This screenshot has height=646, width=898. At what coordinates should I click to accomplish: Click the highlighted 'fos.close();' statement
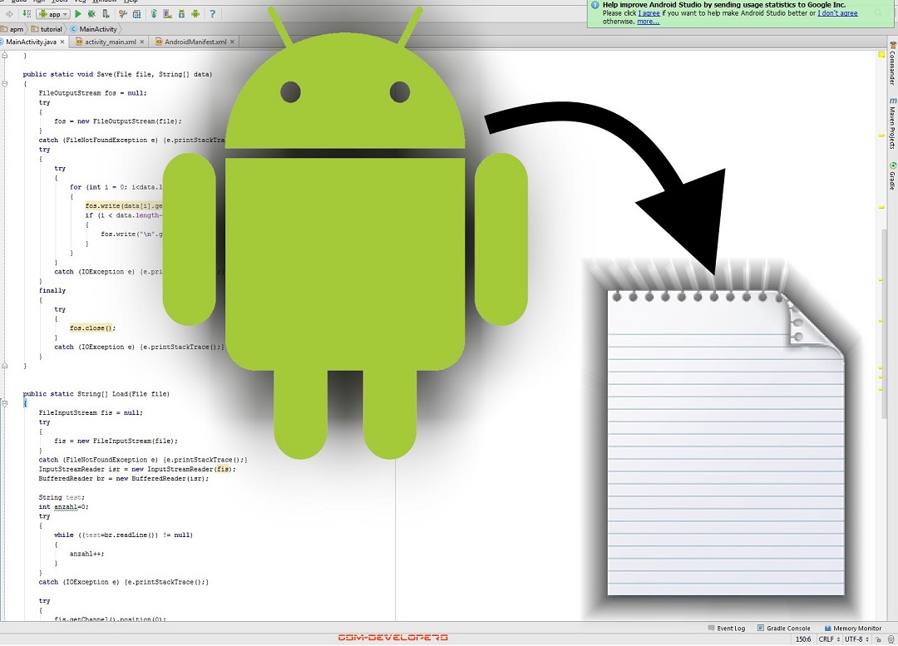click(93, 328)
